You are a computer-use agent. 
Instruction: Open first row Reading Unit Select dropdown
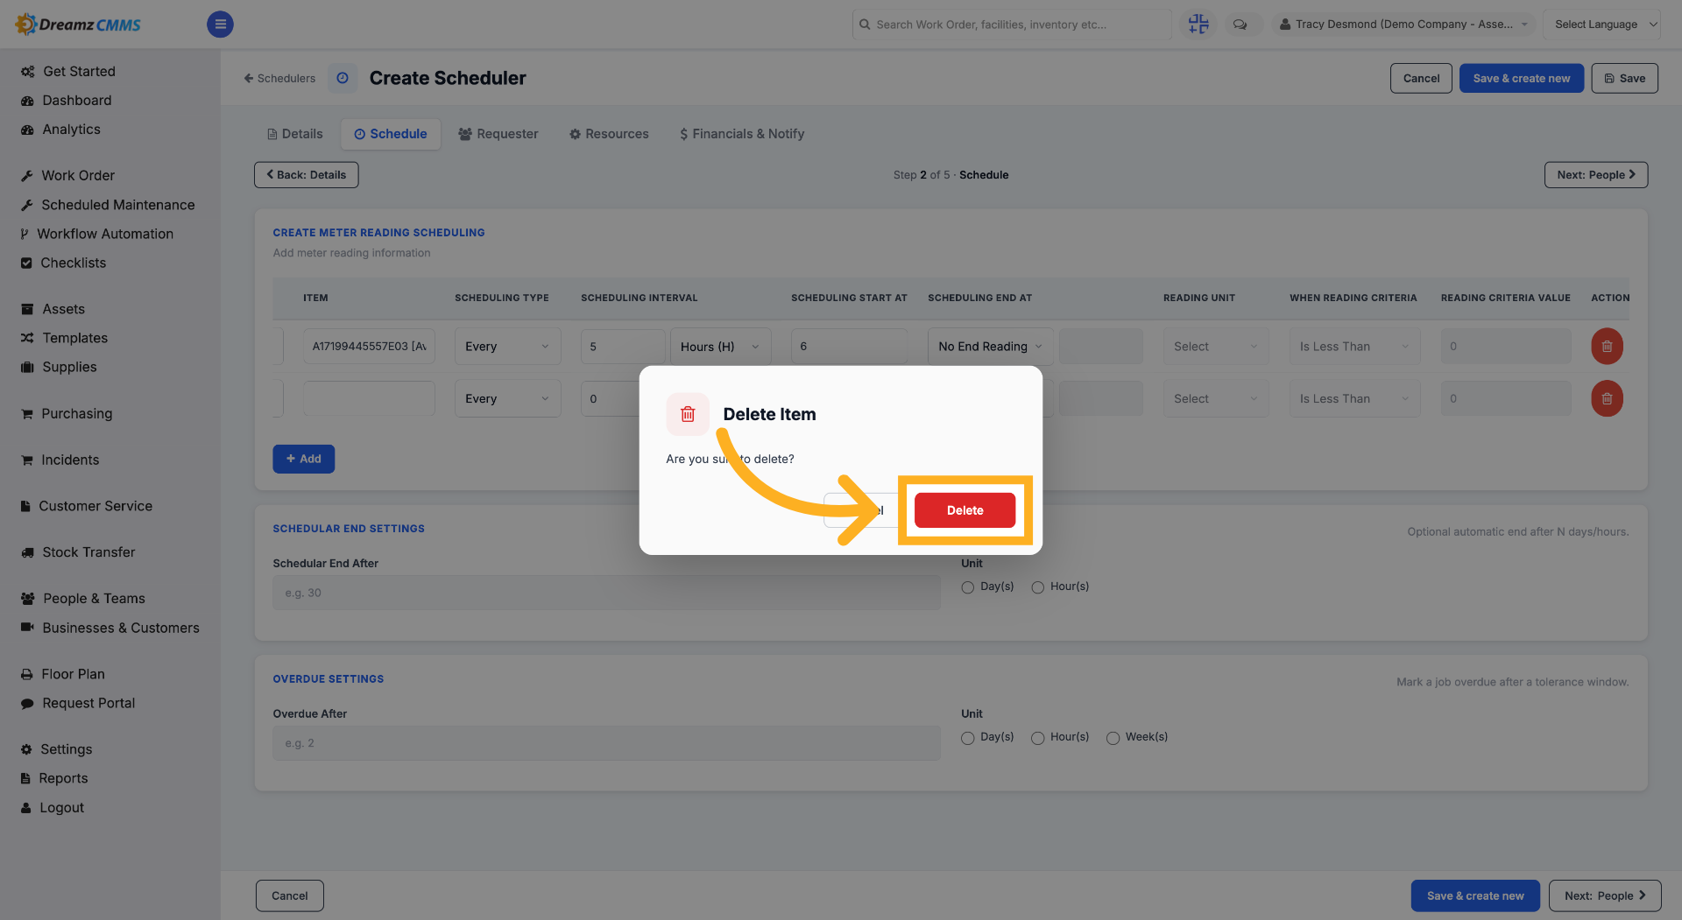click(x=1216, y=346)
